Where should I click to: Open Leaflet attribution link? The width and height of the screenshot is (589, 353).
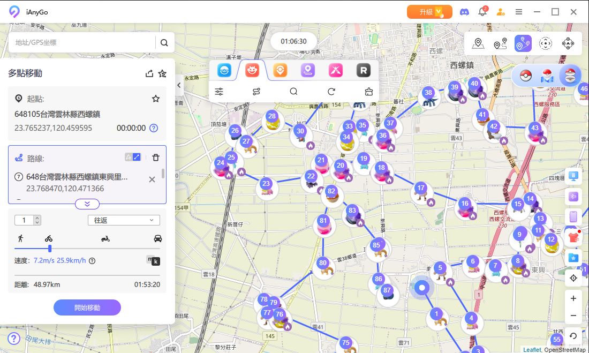(532, 350)
